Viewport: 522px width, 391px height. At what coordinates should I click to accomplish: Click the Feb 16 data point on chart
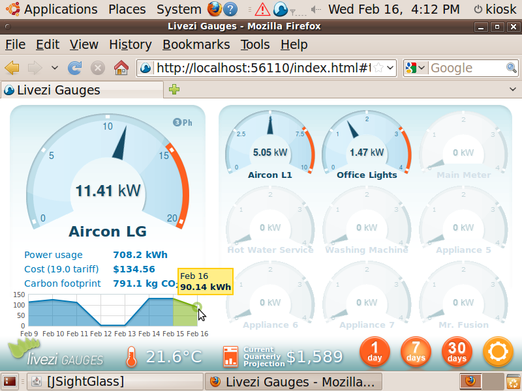197,307
